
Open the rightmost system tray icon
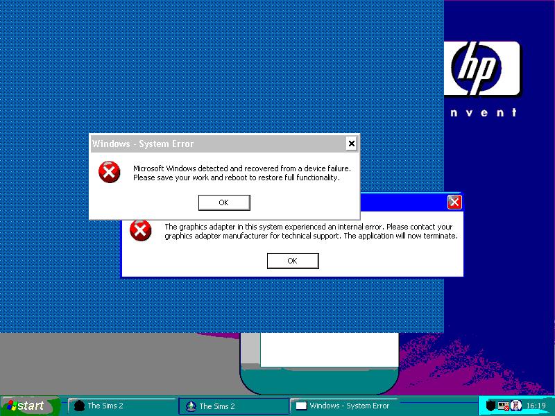pyautogui.click(x=516, y=405)
